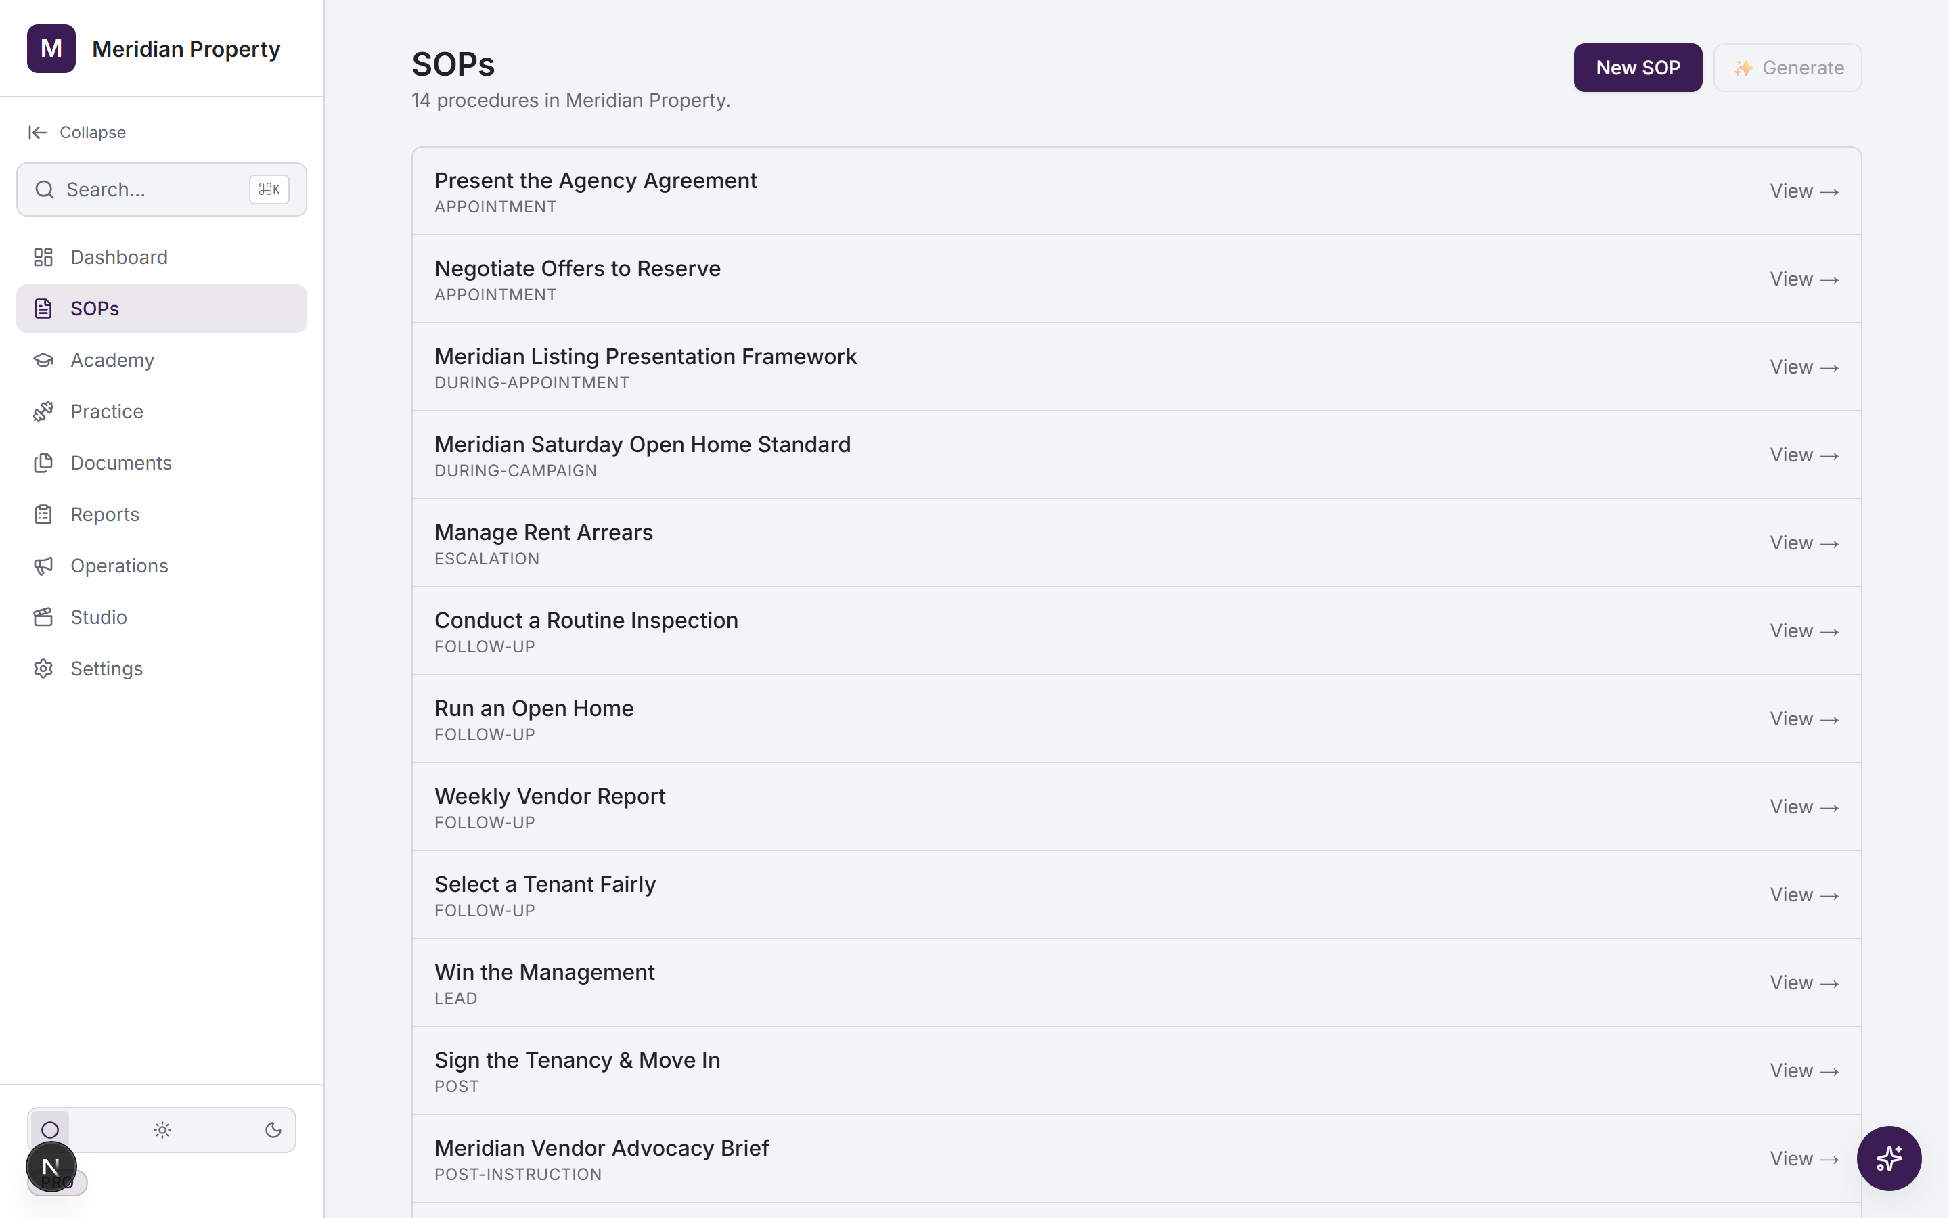
Task: Select the system theme circle option
Action: (x=50, y=1130)
